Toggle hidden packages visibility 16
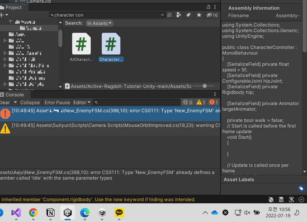 click(x=212, y=15)
